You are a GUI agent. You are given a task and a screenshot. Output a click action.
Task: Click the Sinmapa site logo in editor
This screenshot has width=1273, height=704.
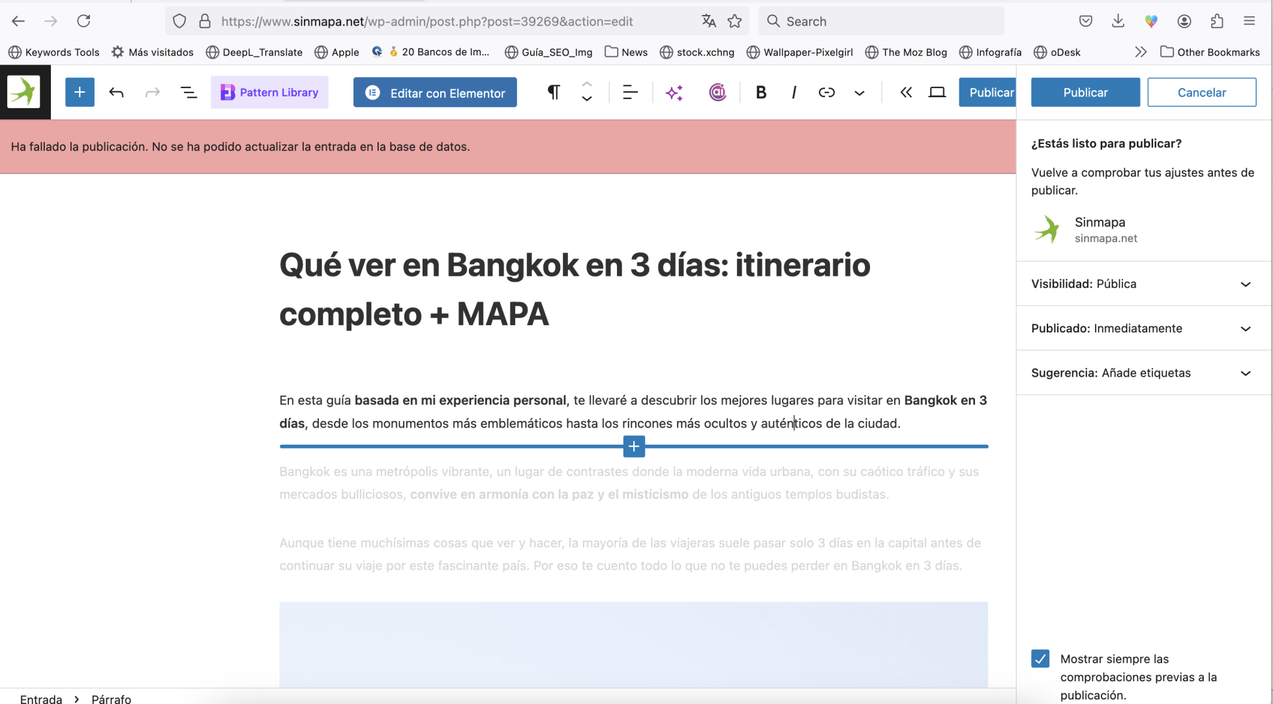pos(25,92)
